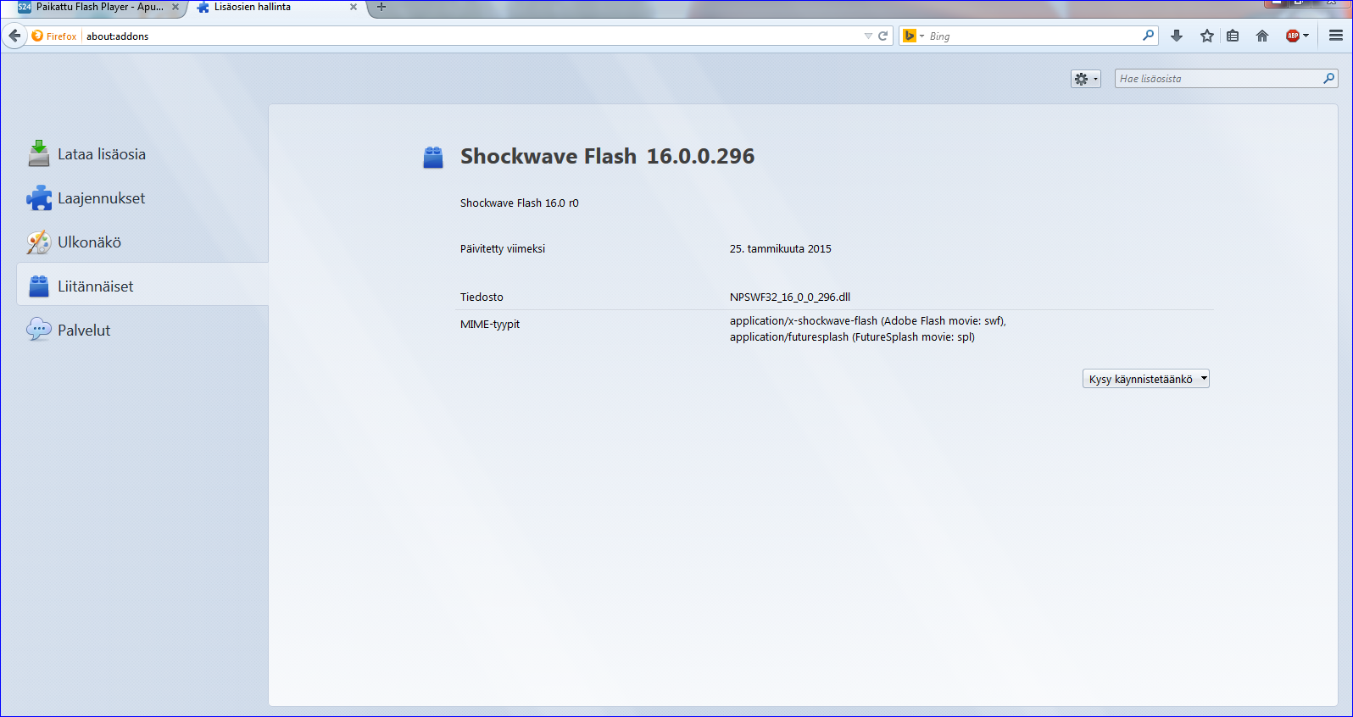Go back with the browser back arrow
Image resolution: width=1353 pixels, height=717 pixels.
[14, 36]
